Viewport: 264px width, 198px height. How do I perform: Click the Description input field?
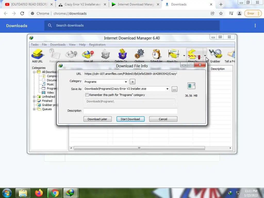tap(130, 111)
